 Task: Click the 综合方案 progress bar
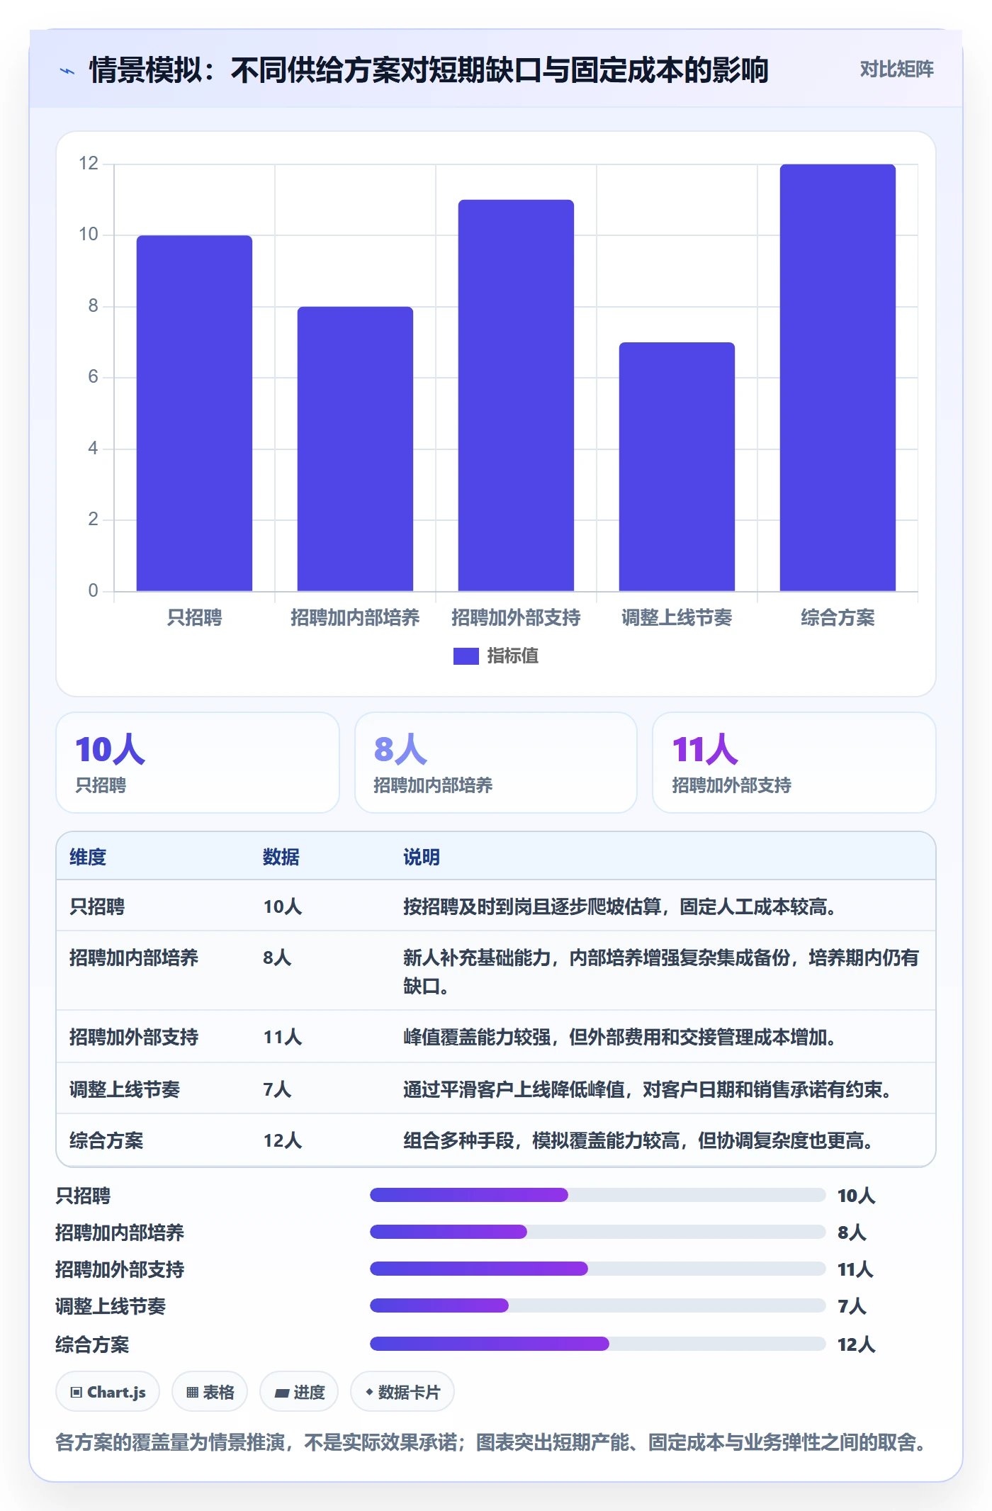[598, 1343]
